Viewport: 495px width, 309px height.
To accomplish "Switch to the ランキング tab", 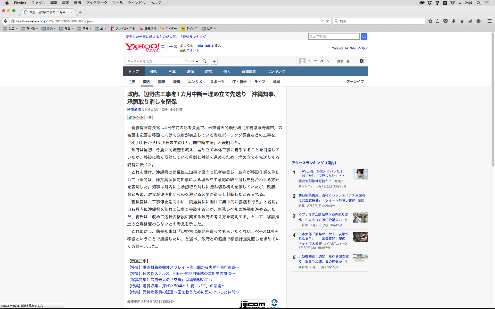I will [x=276, y=71].
